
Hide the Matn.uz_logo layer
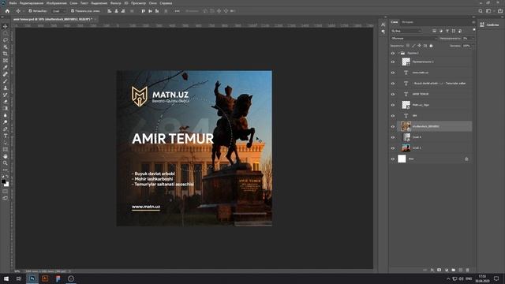click(393, 105)
